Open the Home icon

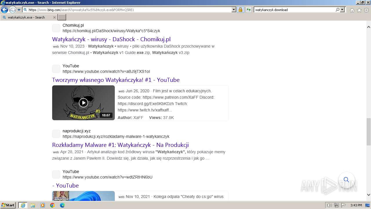point(352,10)
